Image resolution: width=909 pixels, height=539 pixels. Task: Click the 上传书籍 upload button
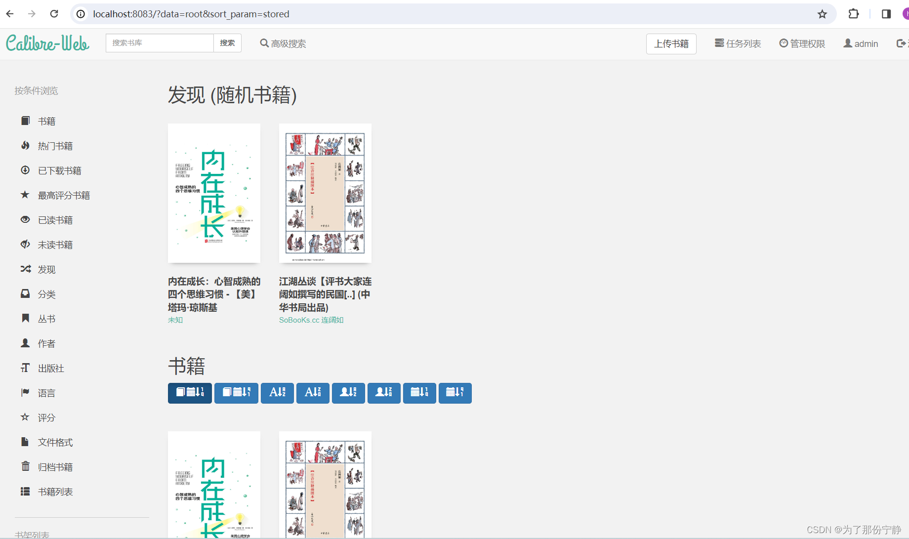[x=671, y=44]
